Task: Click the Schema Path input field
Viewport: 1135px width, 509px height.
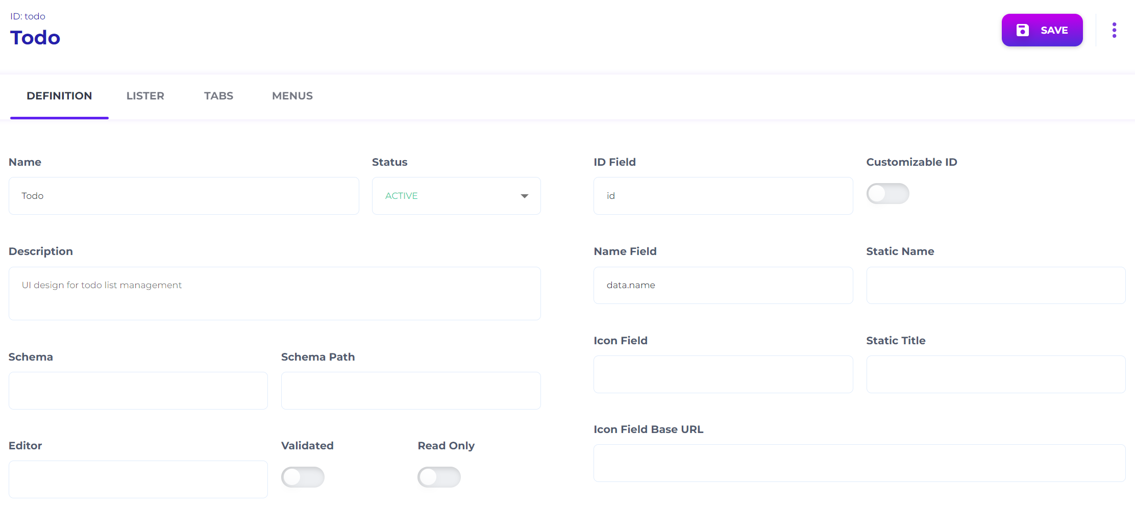Action: pyautogui.click(x=410, y=391)
